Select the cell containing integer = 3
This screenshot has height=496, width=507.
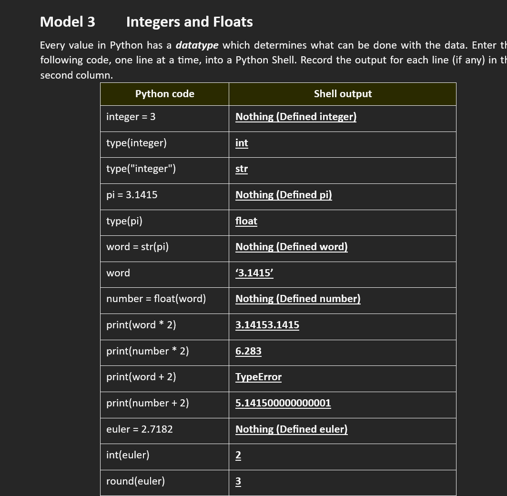tap(131, 117)
